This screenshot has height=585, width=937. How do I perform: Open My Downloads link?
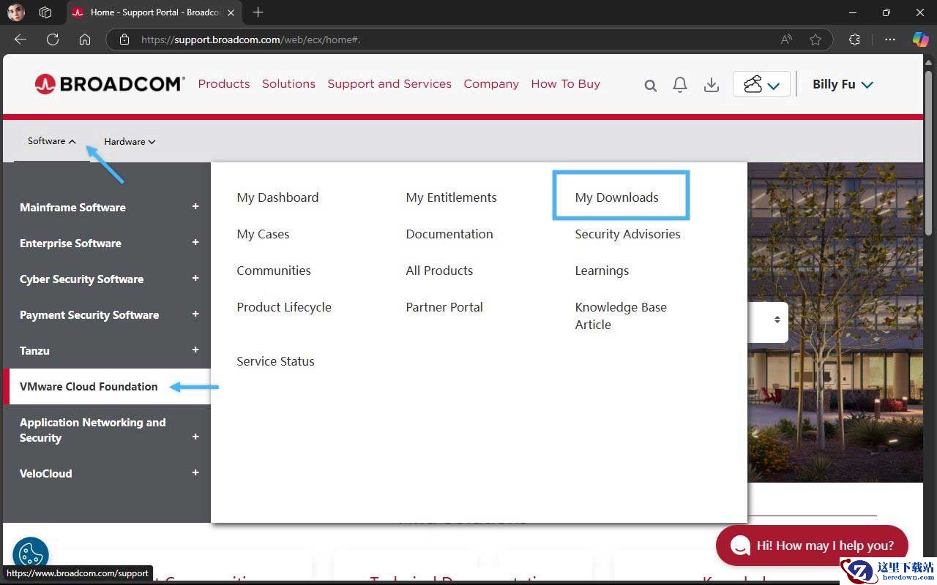tap(616, 197)
